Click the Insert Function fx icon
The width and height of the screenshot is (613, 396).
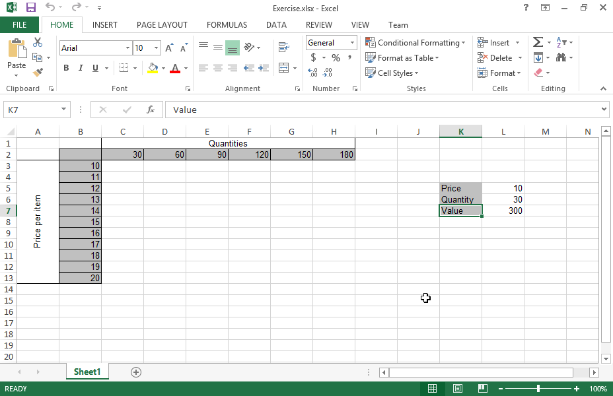click(x=151, y=110)
